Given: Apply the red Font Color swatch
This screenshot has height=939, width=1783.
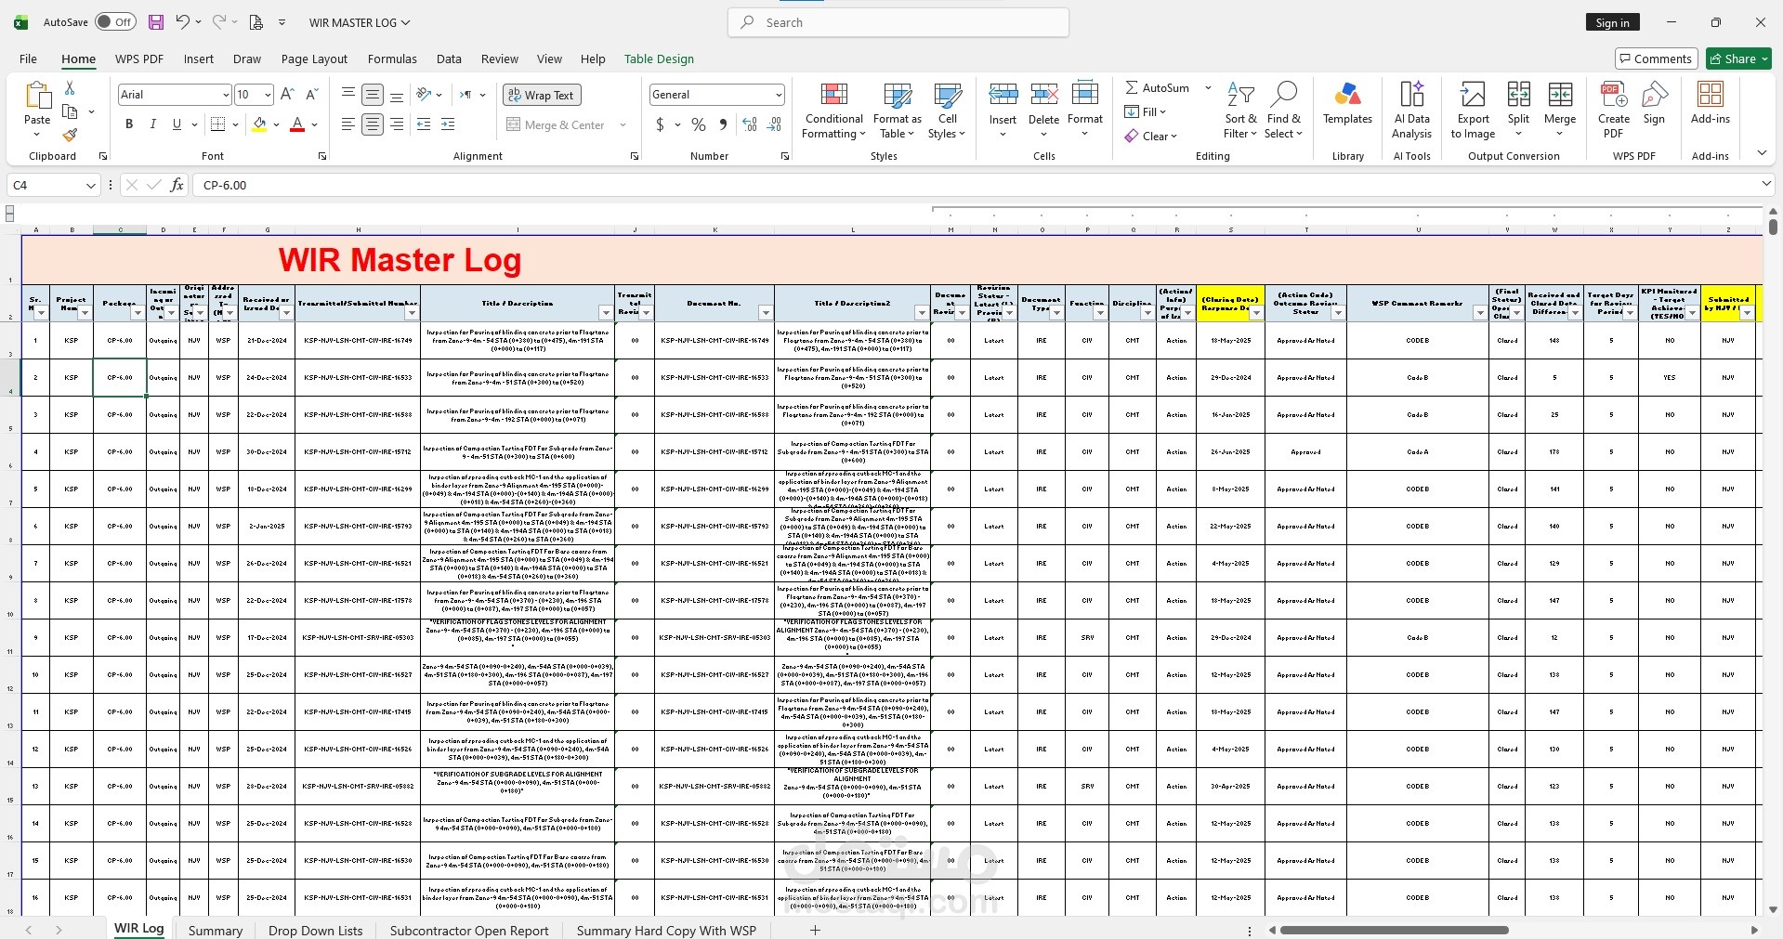Looking at the screenshot, I should 297,124.
